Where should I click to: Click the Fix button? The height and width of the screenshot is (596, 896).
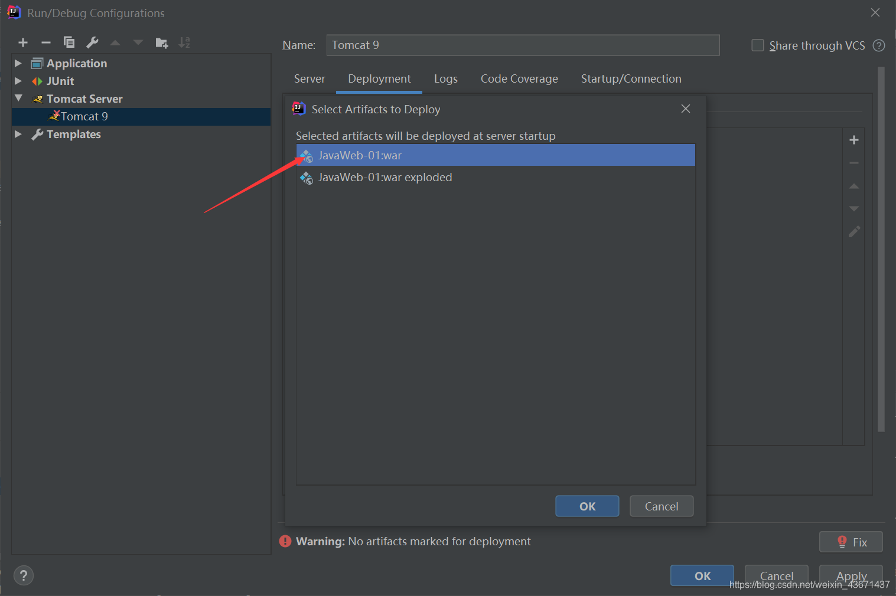click(851, 542)
